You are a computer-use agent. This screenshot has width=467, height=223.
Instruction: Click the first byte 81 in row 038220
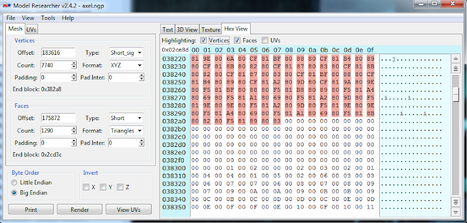(x=195, y=59)
